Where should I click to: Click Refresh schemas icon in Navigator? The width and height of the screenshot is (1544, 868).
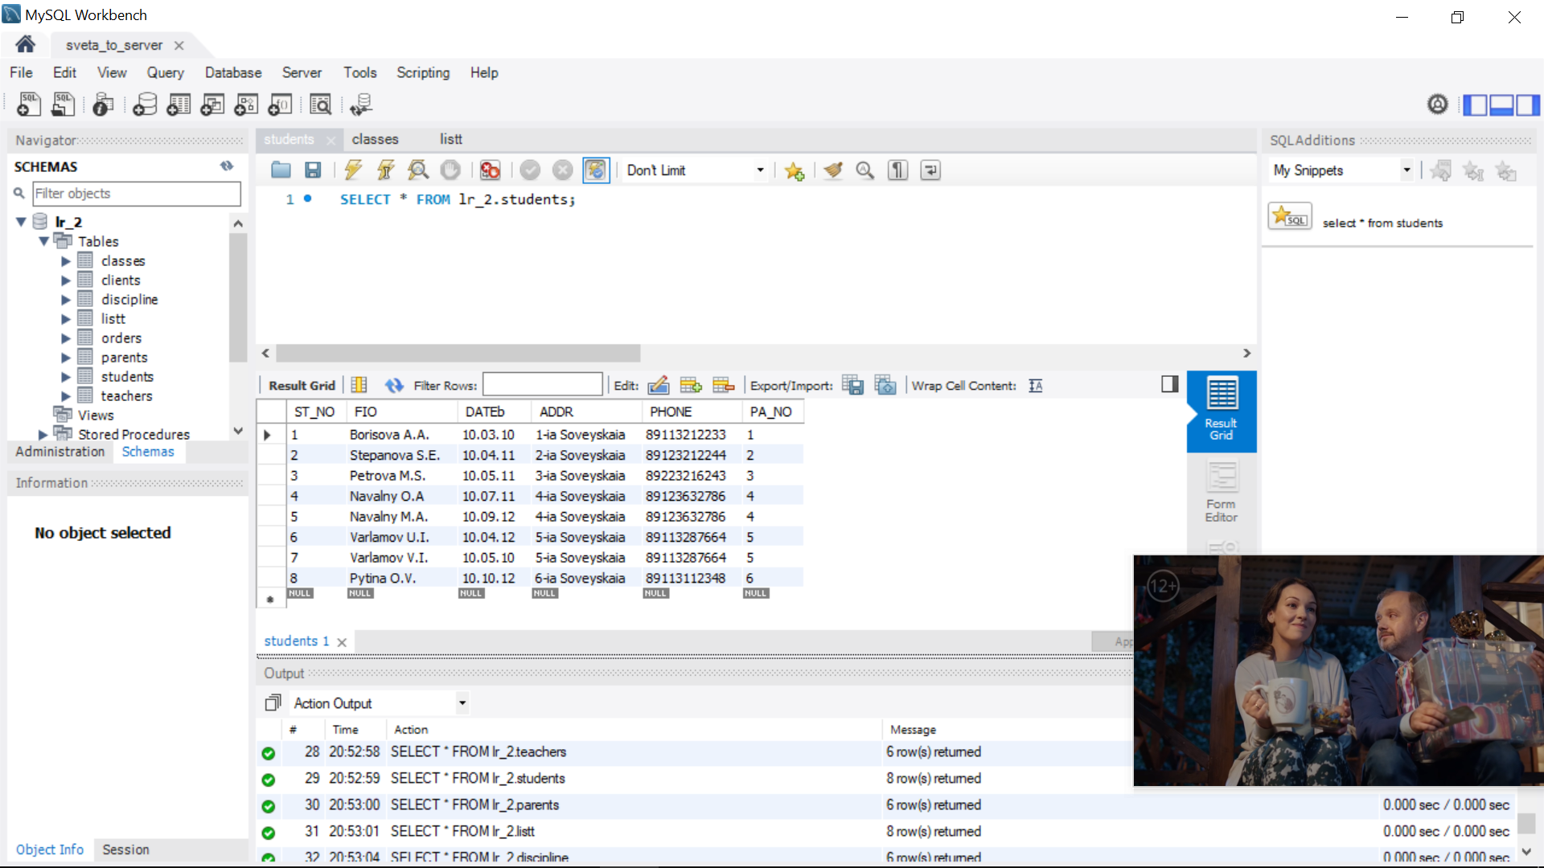click(x=227, y=166)
